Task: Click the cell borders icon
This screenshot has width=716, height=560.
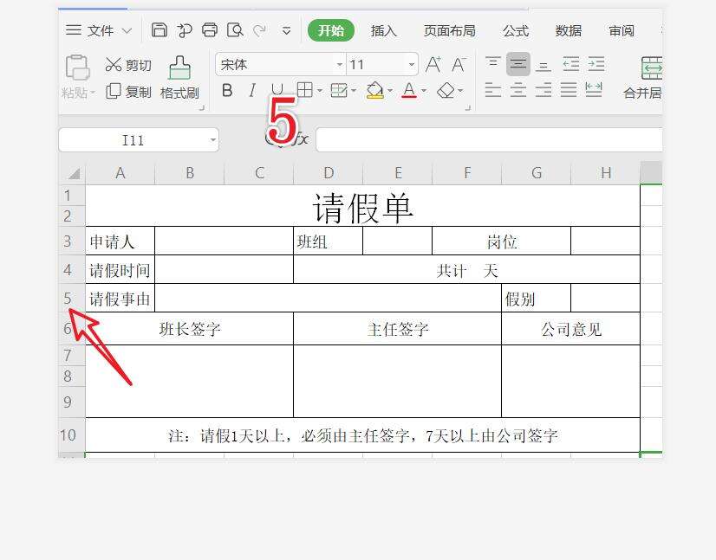Action: [x=304, y=90]
